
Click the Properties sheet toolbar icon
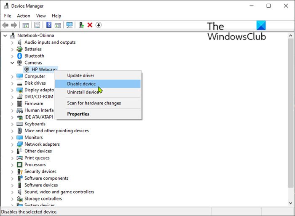point(37,25)
